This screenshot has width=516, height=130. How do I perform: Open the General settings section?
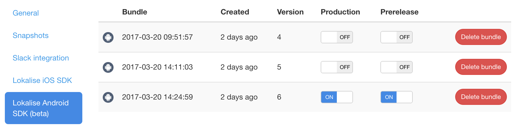coord(26,13)
